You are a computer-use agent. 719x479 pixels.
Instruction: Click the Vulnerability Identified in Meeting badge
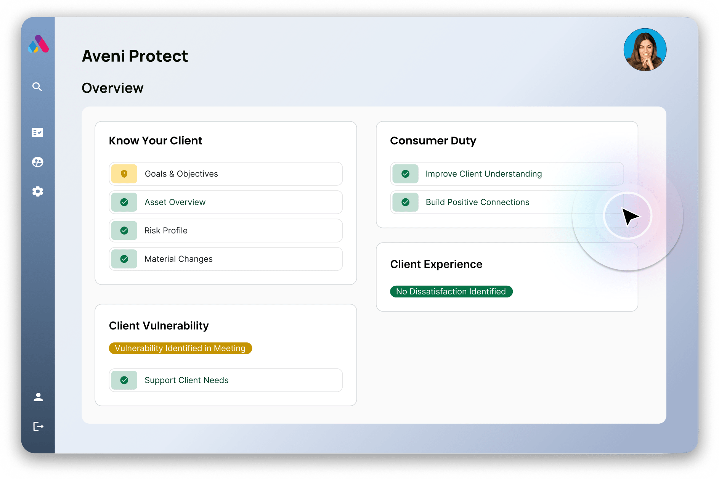click(x=180, y=348)
